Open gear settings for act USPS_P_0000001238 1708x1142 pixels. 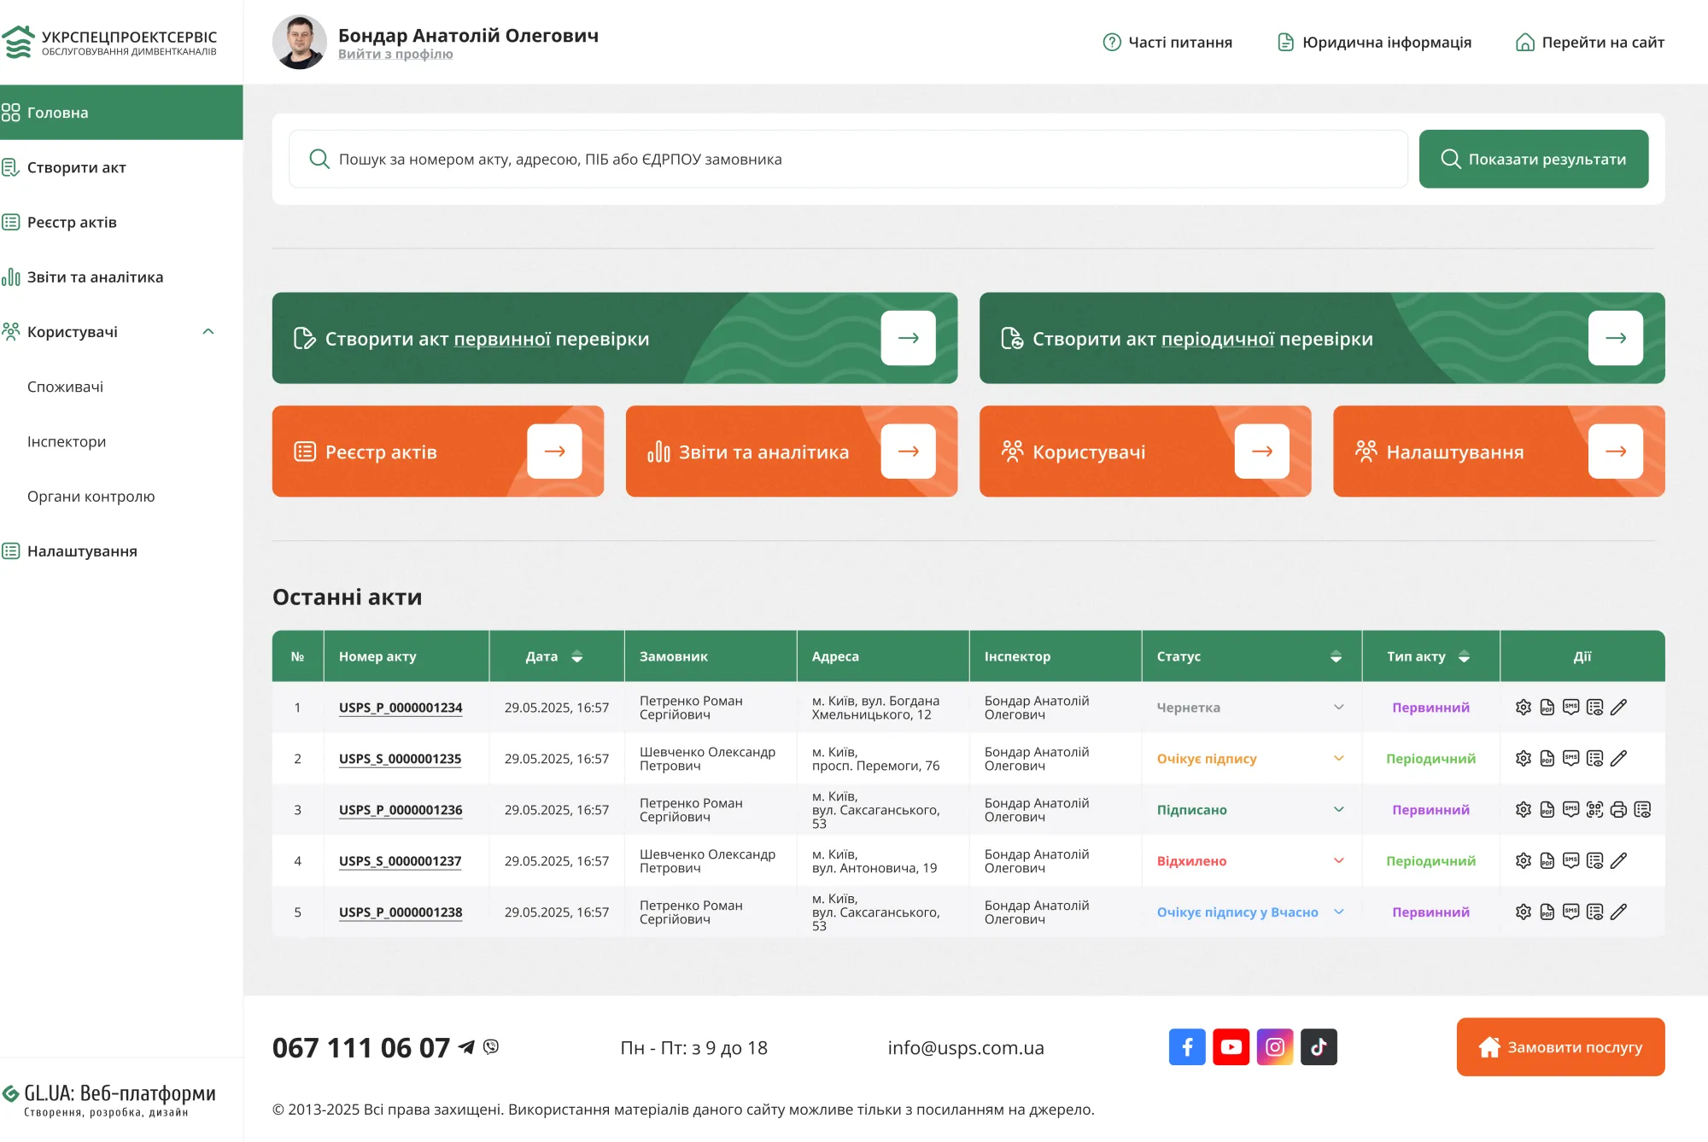click(1523, 912)
